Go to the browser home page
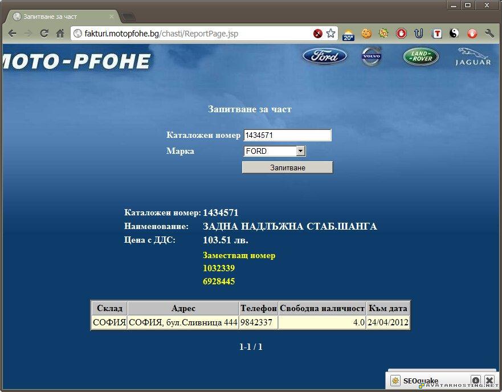 click(60, 34)
